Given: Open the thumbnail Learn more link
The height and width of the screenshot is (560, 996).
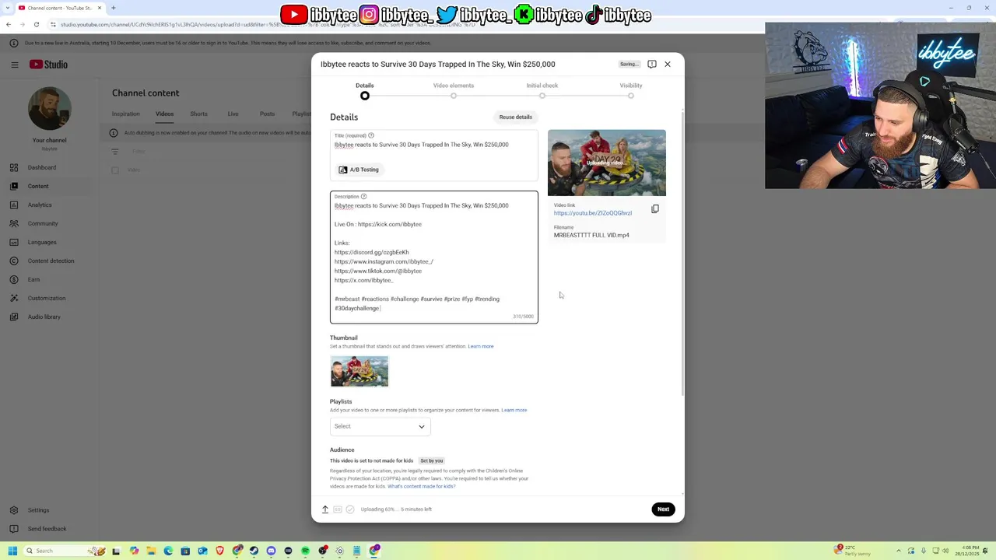Looking at the screenshot, I should (481, 346).
